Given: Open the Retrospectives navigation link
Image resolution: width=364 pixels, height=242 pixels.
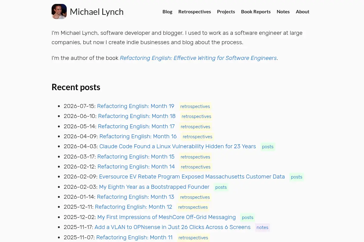Looking at the screenshot, I should click(x=194, y=11).
